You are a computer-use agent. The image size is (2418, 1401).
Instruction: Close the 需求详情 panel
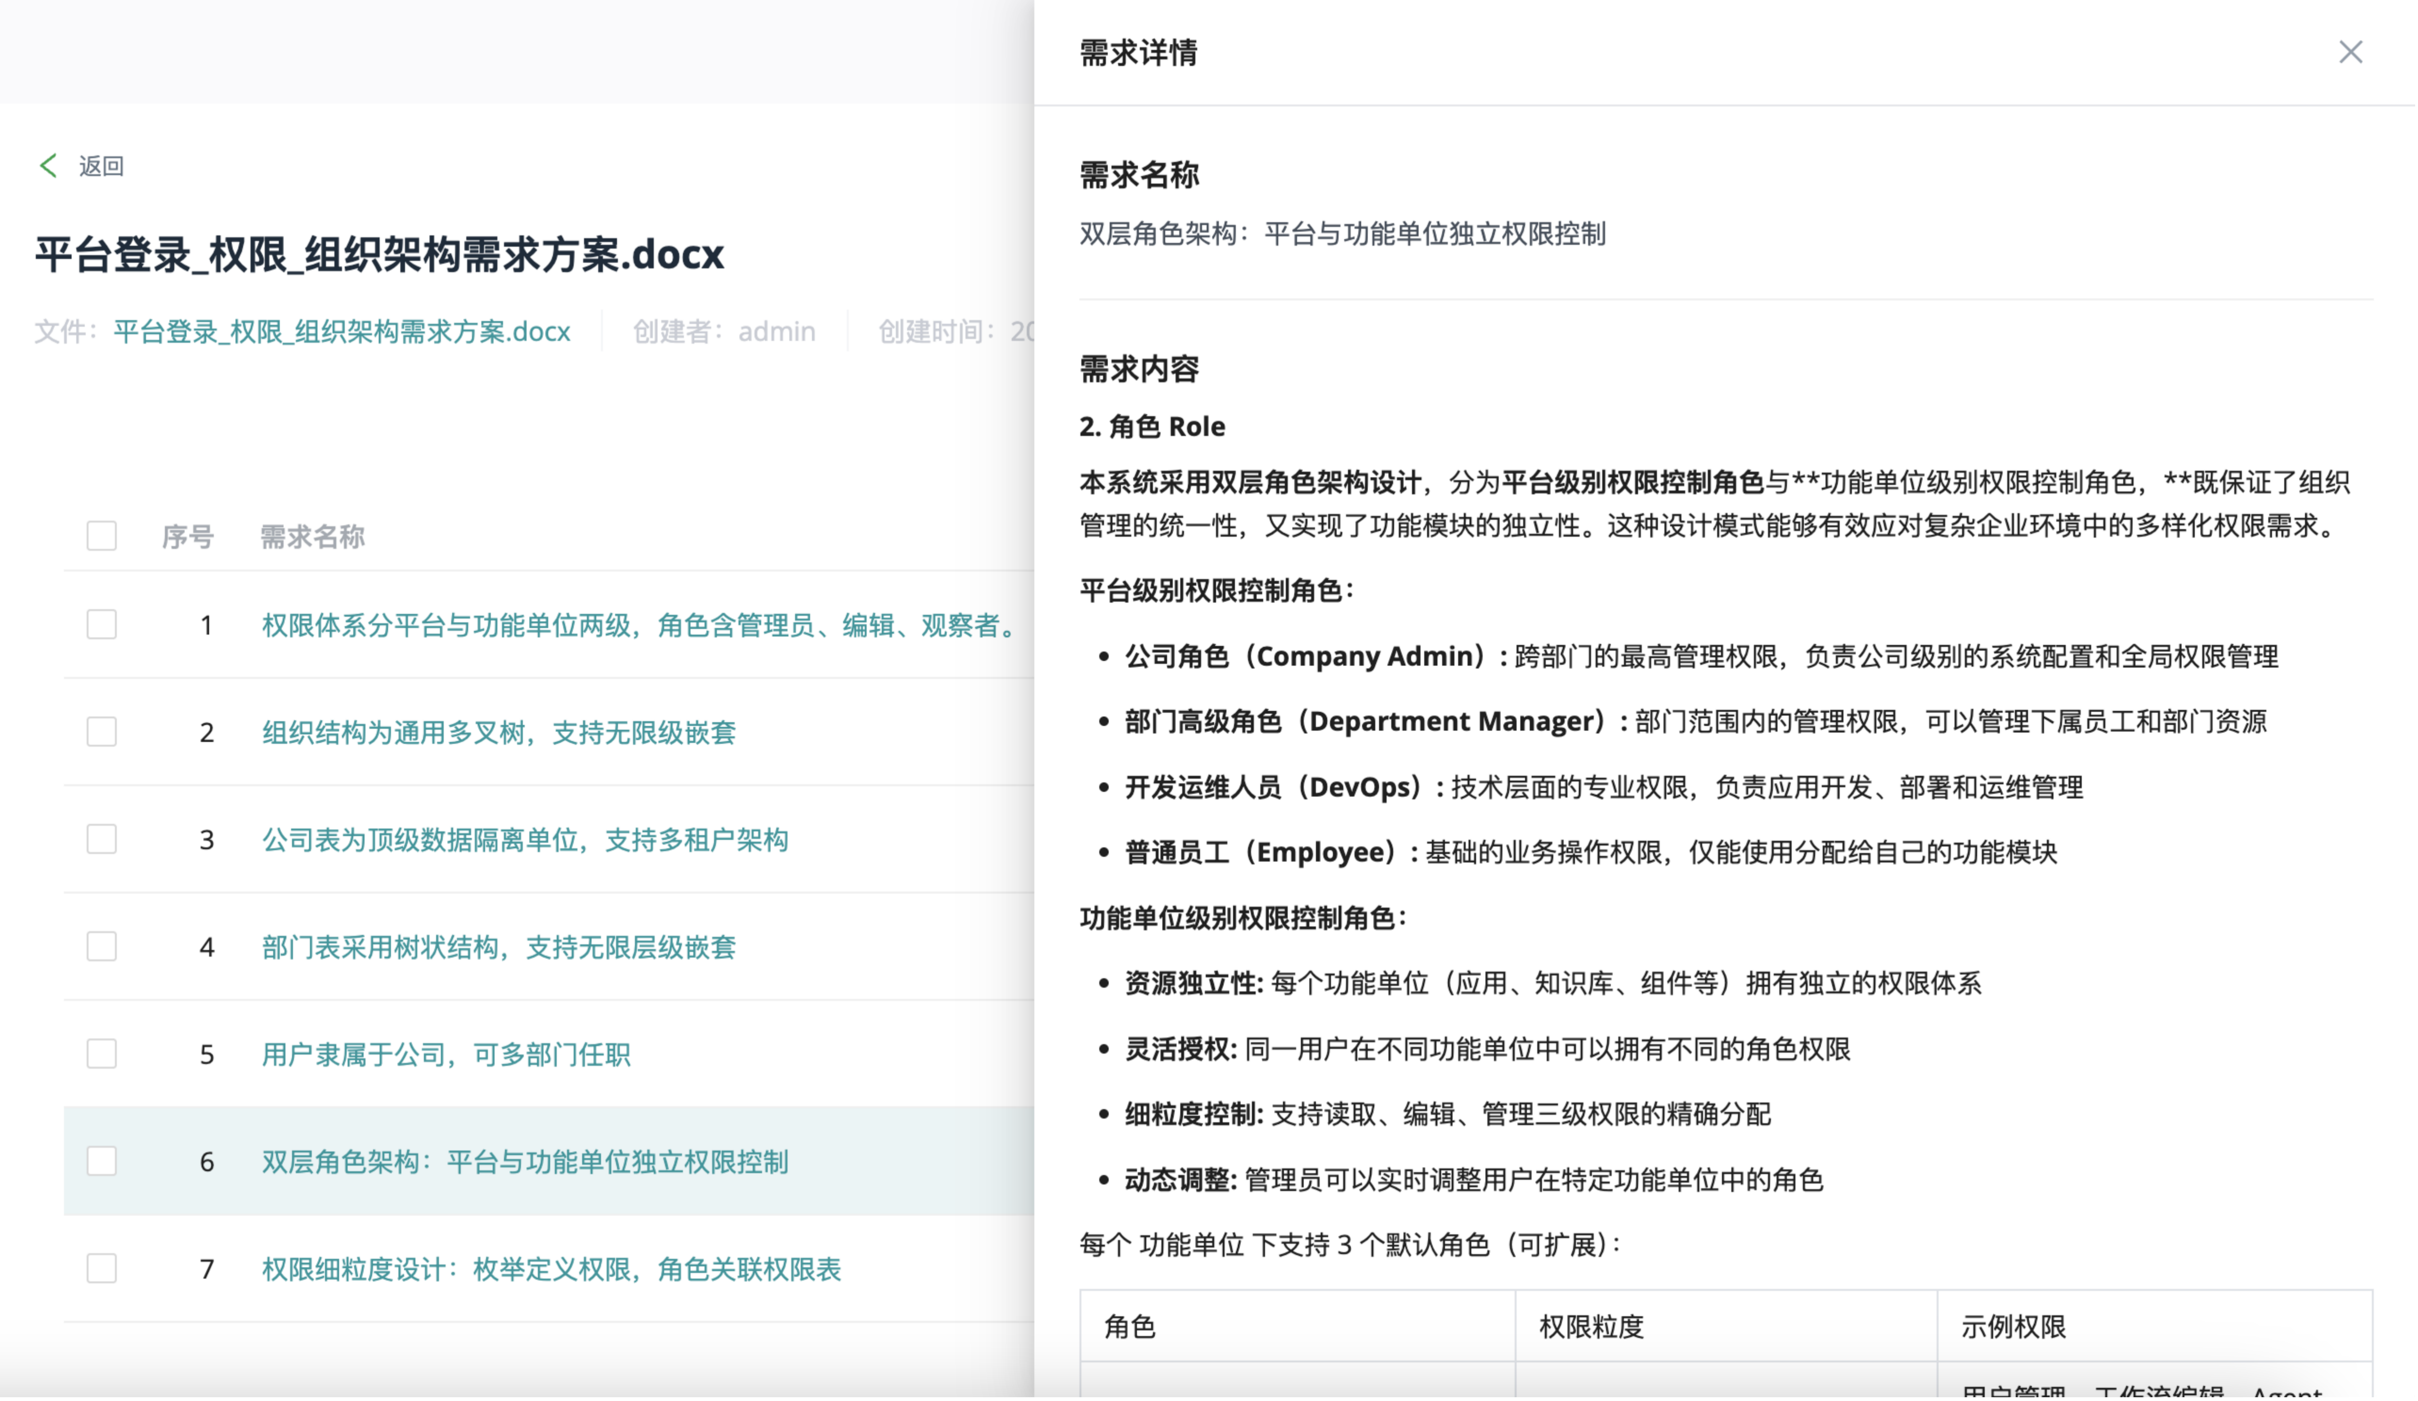pyautogui.click(x=2350, y=52)
